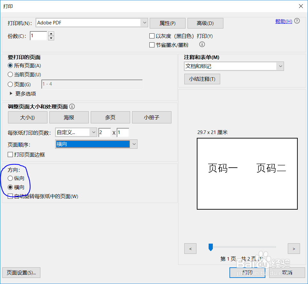Select the 纵向 orientation radio button

point(10,178)
